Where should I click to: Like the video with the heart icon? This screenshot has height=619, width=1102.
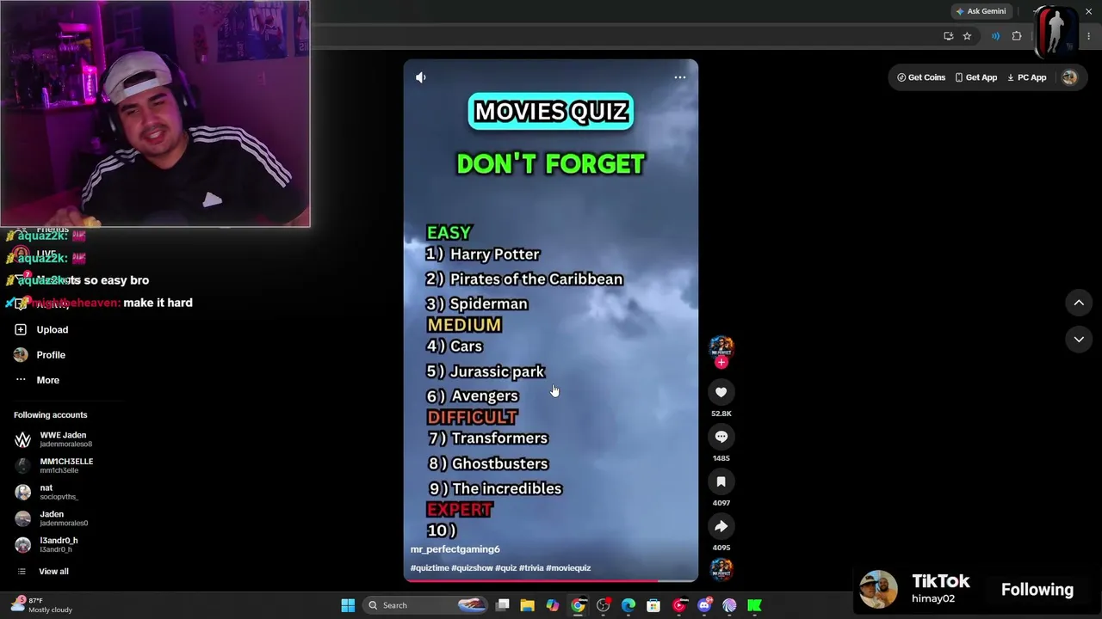[721, 392]
